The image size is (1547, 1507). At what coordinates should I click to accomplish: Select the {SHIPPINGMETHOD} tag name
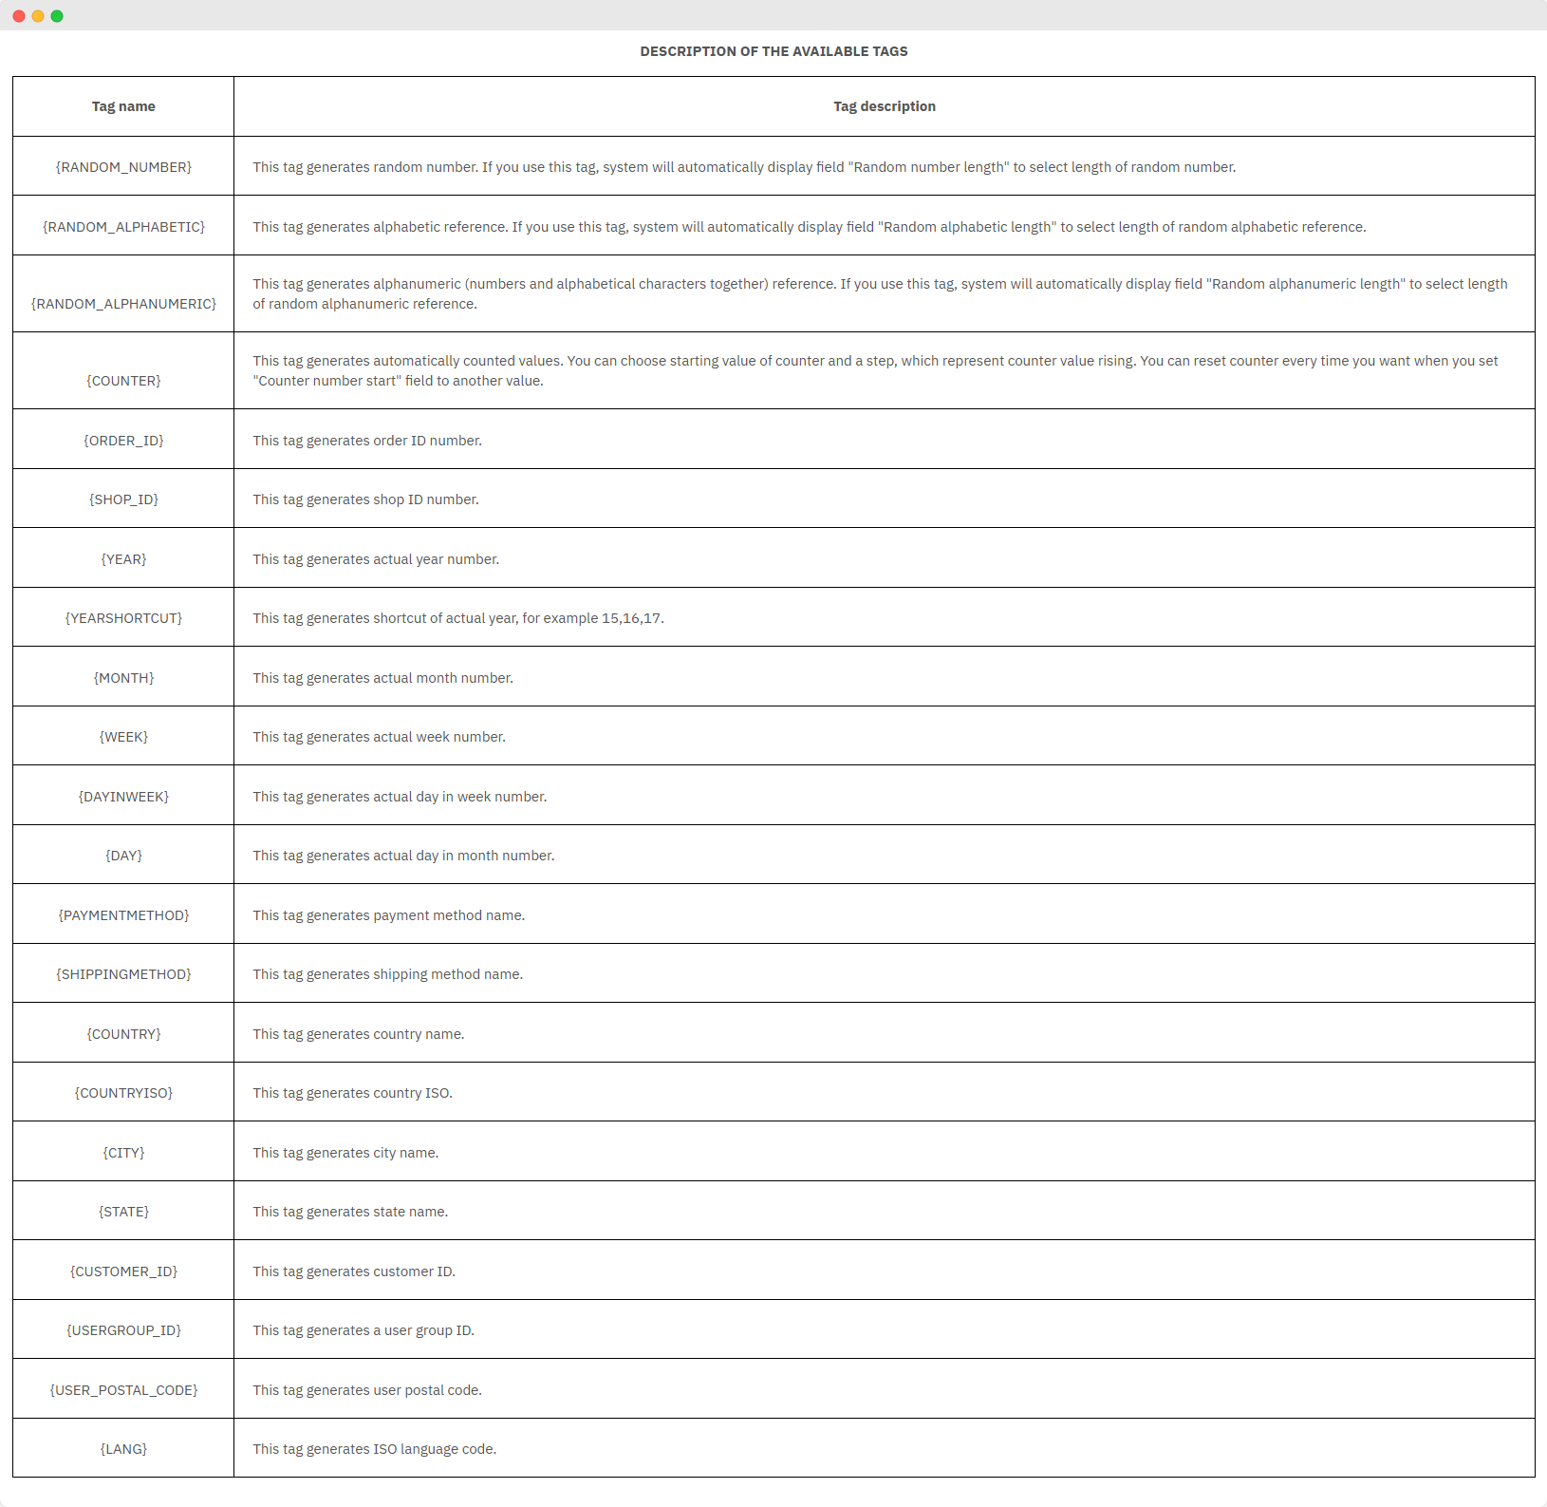pos(123,974)
